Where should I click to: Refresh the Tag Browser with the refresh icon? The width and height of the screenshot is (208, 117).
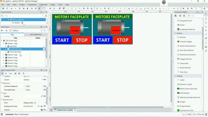tap(10, 31)
